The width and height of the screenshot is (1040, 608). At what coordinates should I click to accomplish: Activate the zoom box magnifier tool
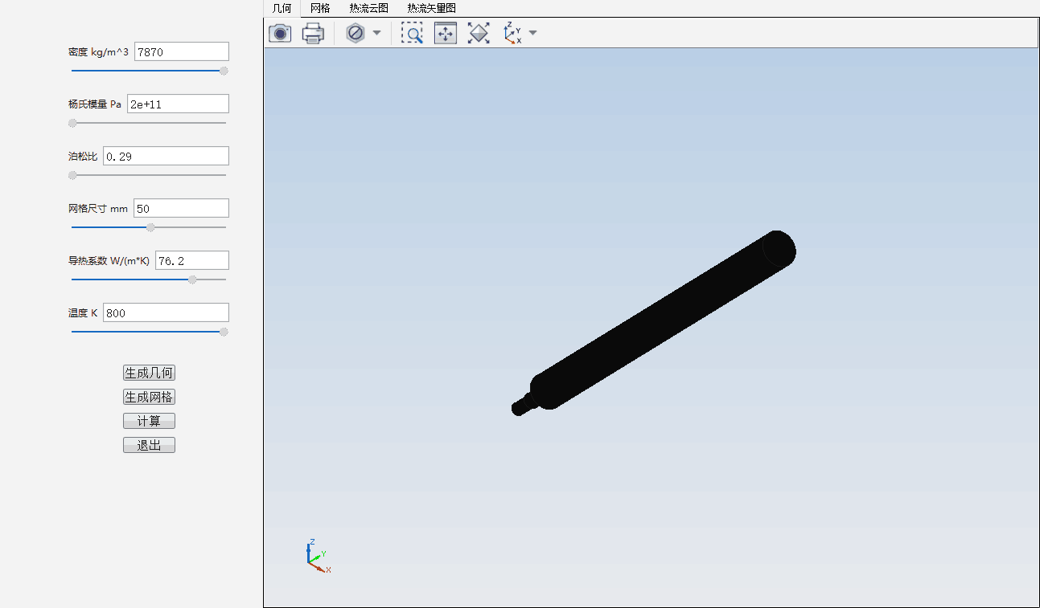click(x=412, y=33)
